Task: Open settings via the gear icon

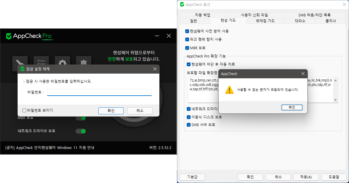Action: 62,61
